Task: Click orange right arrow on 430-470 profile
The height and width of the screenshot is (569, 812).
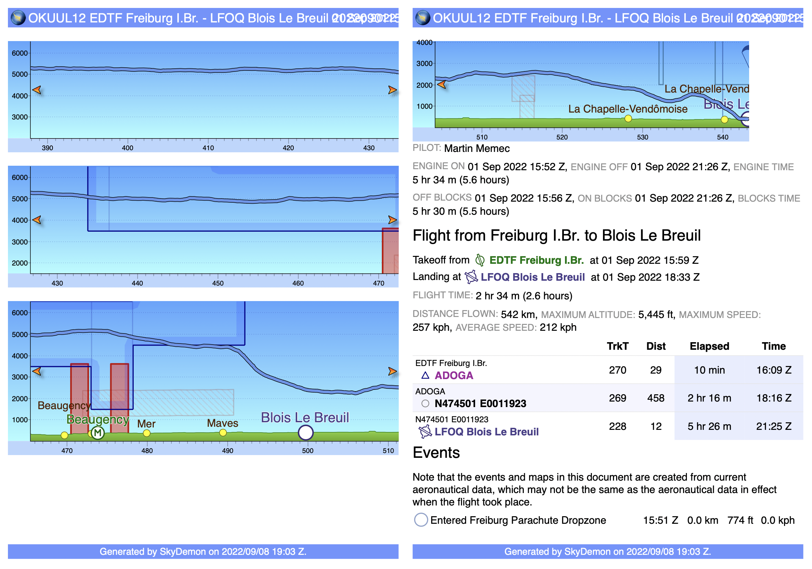Action: (x=392, y=220)
